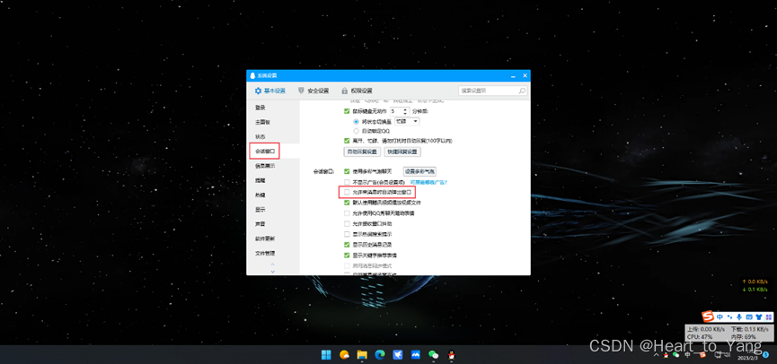Open the blue wave-logo app on taskbar
The width and height of the screenshot is (777, 364).
pyautogui.click(x=415, y=355)
